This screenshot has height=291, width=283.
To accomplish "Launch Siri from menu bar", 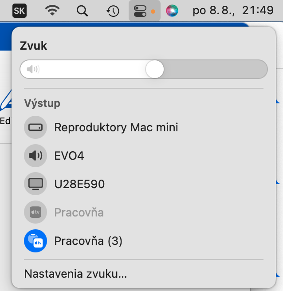I will click(172, 11).
